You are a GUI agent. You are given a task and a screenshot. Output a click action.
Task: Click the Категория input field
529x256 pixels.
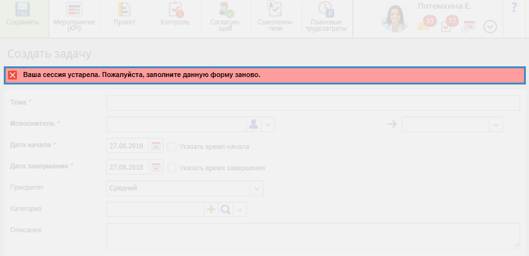click(x=155, y=210)
